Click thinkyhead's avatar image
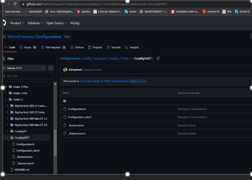This screenshot has height=180, width=252. (65, 70)
